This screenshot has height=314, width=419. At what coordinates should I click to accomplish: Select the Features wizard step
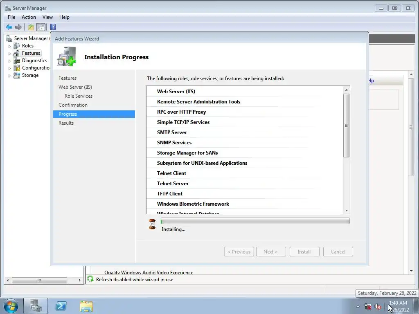[68, 78]
